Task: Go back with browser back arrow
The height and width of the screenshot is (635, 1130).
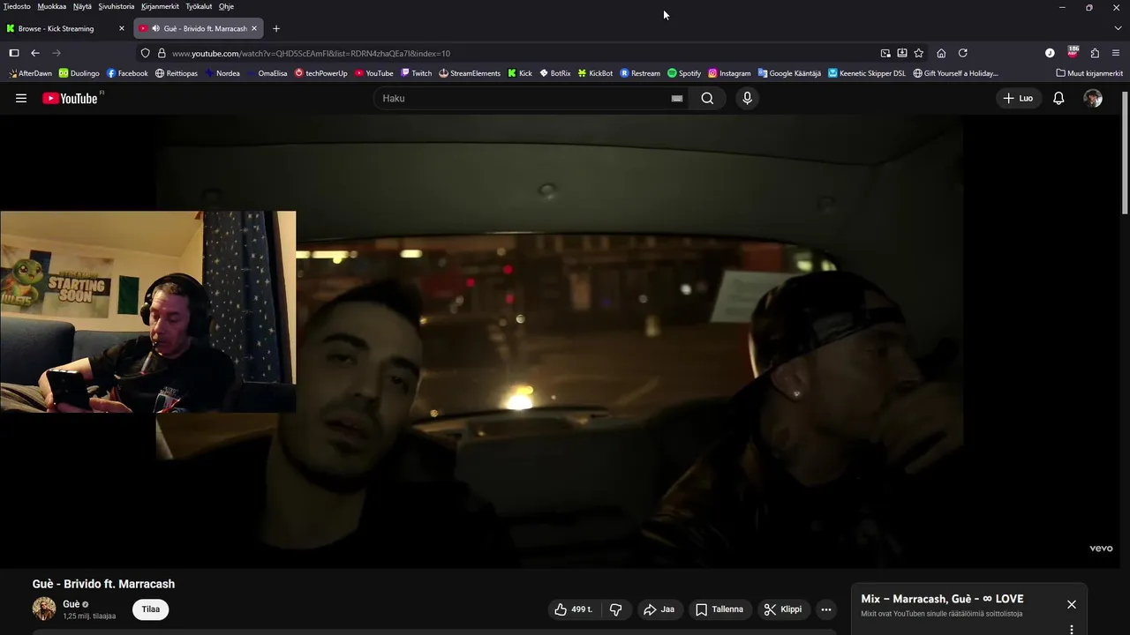Action: click(x=35, y=53)
